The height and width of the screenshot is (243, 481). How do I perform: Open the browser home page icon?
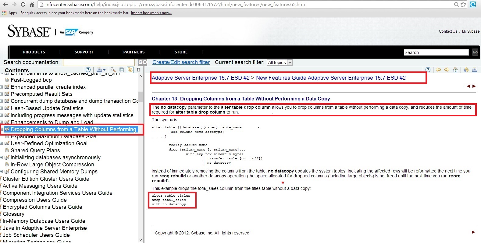pyautogui.click(x=32, y=5)
